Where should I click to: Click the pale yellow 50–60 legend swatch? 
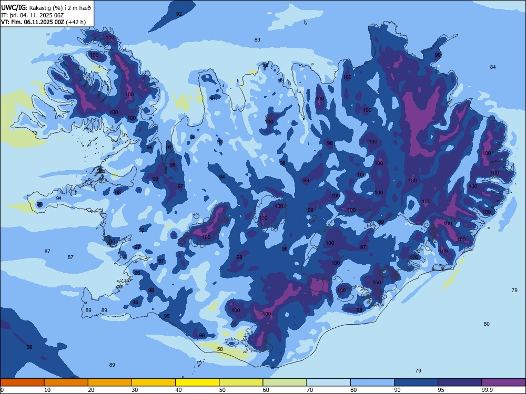241,382
